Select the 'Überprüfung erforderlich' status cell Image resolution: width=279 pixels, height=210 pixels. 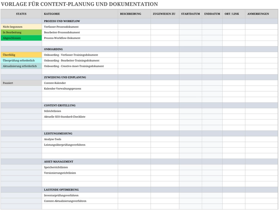(21, 60)
